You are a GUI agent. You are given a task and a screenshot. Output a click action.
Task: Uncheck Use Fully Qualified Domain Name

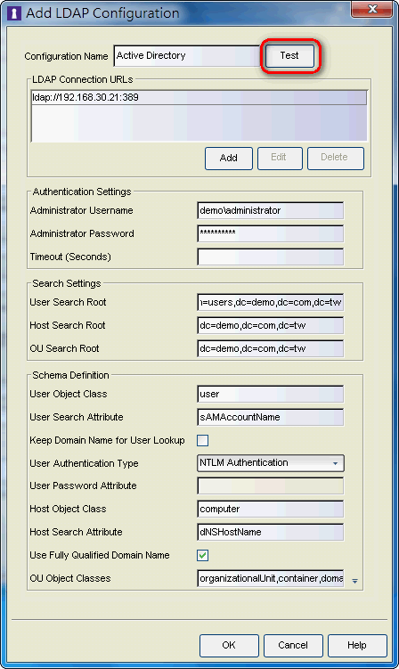tap(203, 555)
